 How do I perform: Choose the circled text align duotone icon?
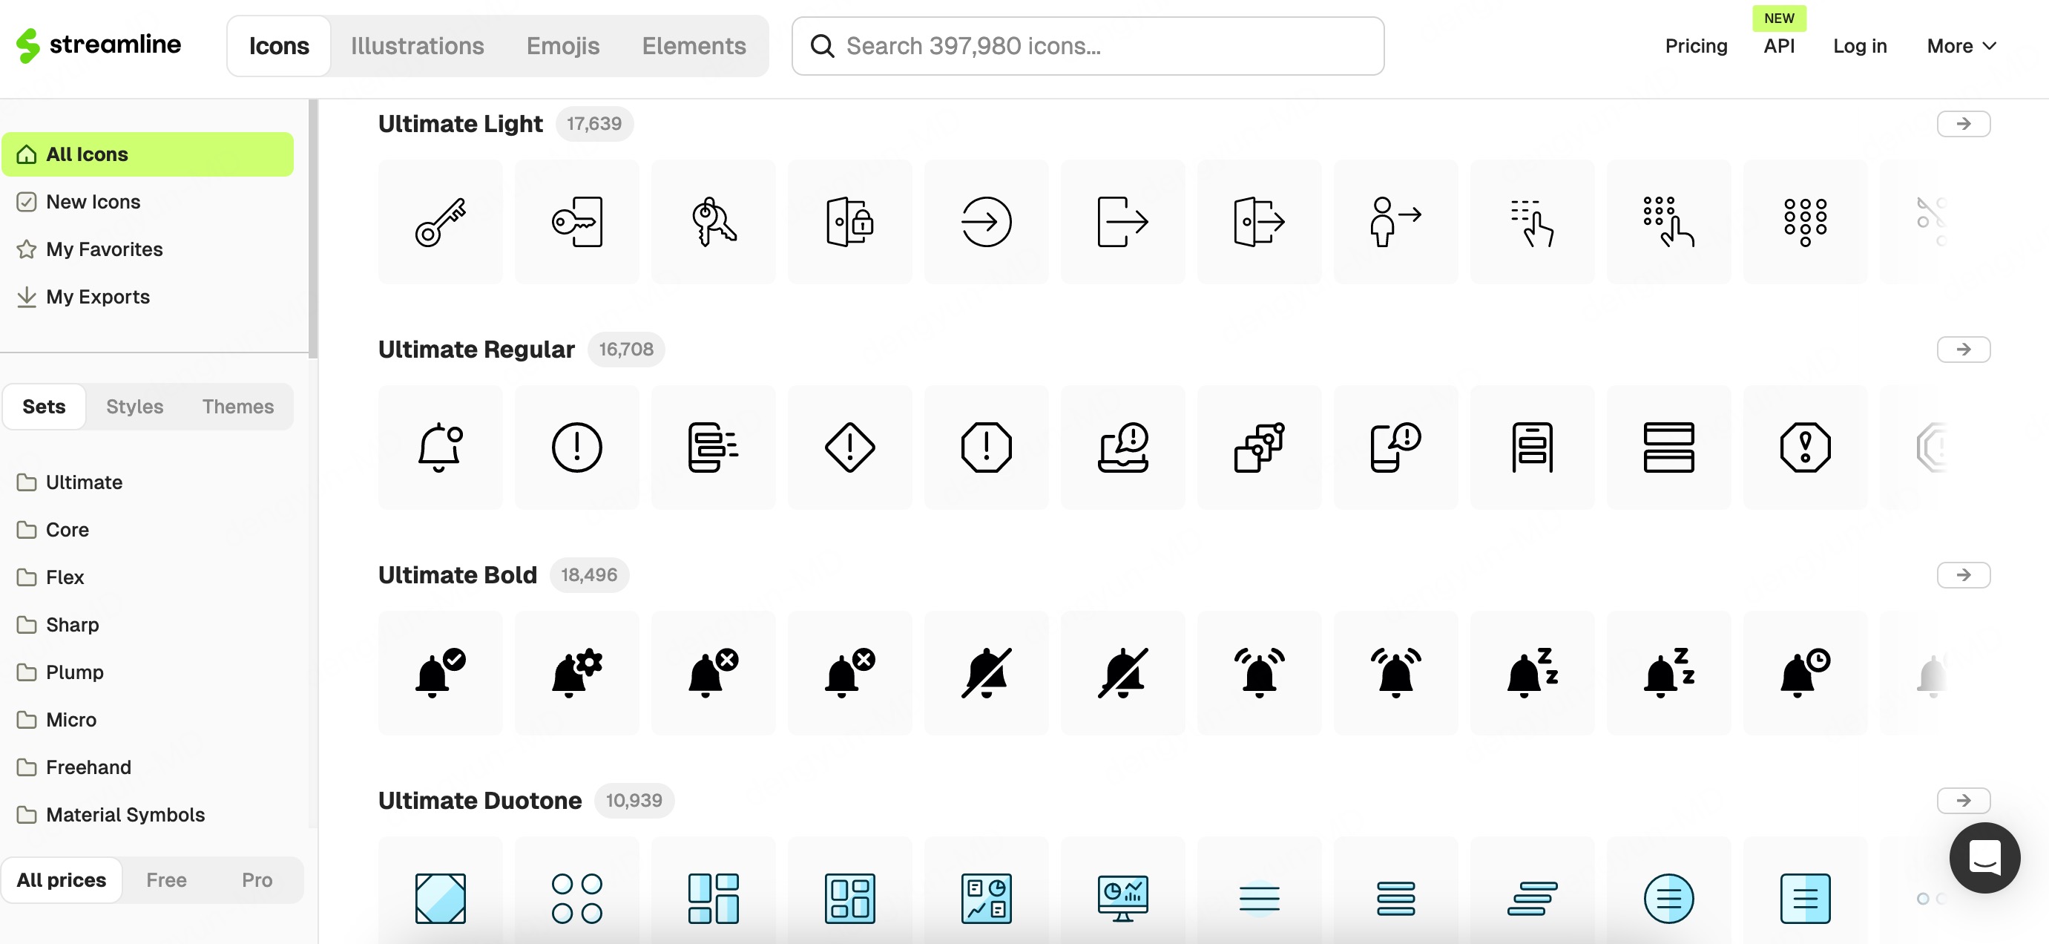click(1668, 898)
